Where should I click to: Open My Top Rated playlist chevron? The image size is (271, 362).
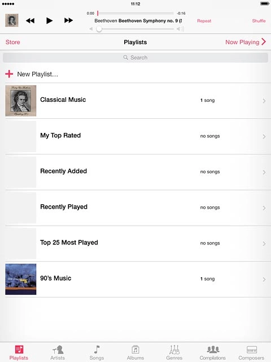[x=264, y=136]
